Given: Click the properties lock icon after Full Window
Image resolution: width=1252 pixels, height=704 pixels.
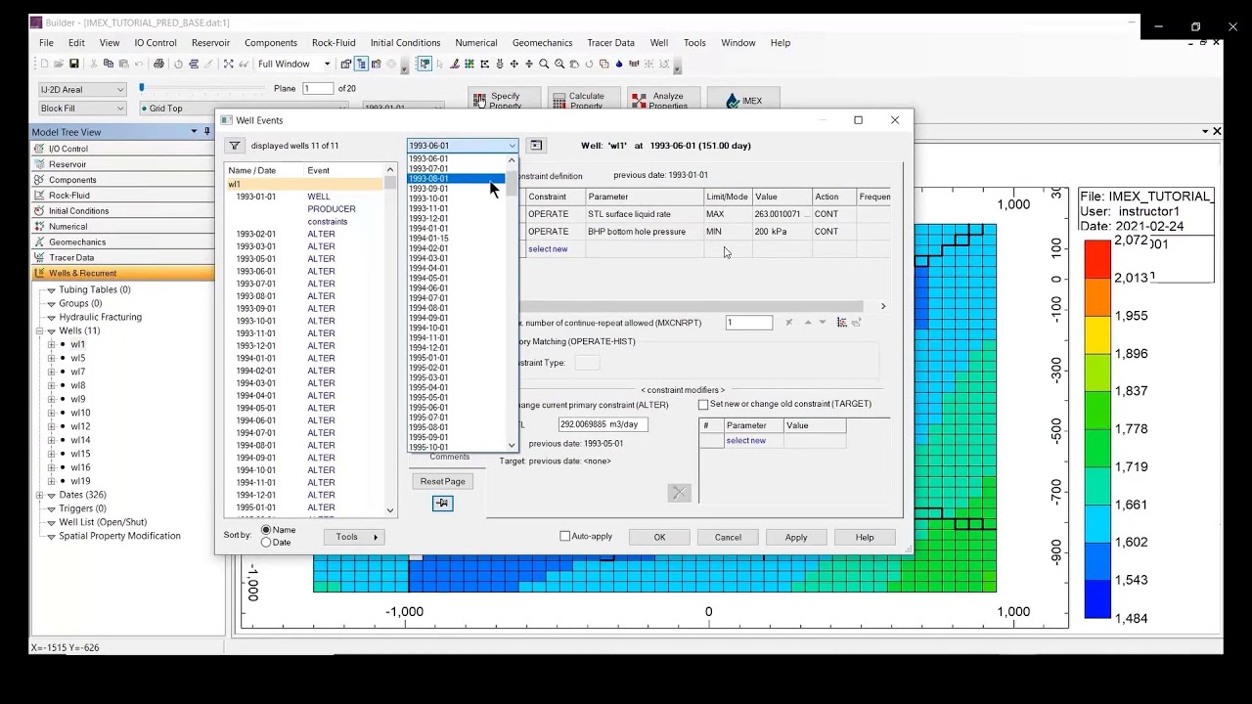Looking at the screenshot, I should [346, 65].
